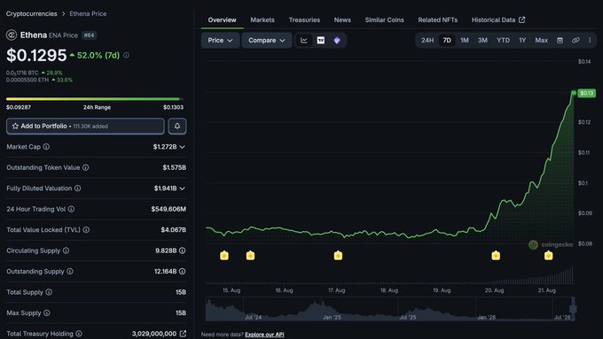This screenshot has width=603, height=339.
Task: Click the #64 rank badge
Action: [90, 35]
